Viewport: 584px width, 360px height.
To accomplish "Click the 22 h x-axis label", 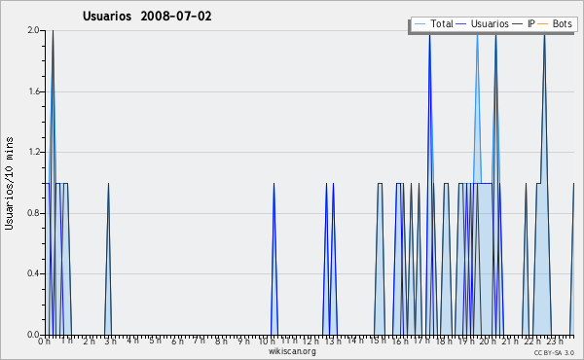I will pos(532,341).
